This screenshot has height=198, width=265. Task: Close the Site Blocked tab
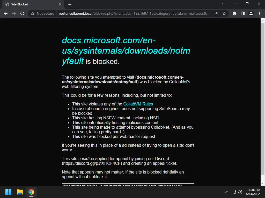[60, 4]
